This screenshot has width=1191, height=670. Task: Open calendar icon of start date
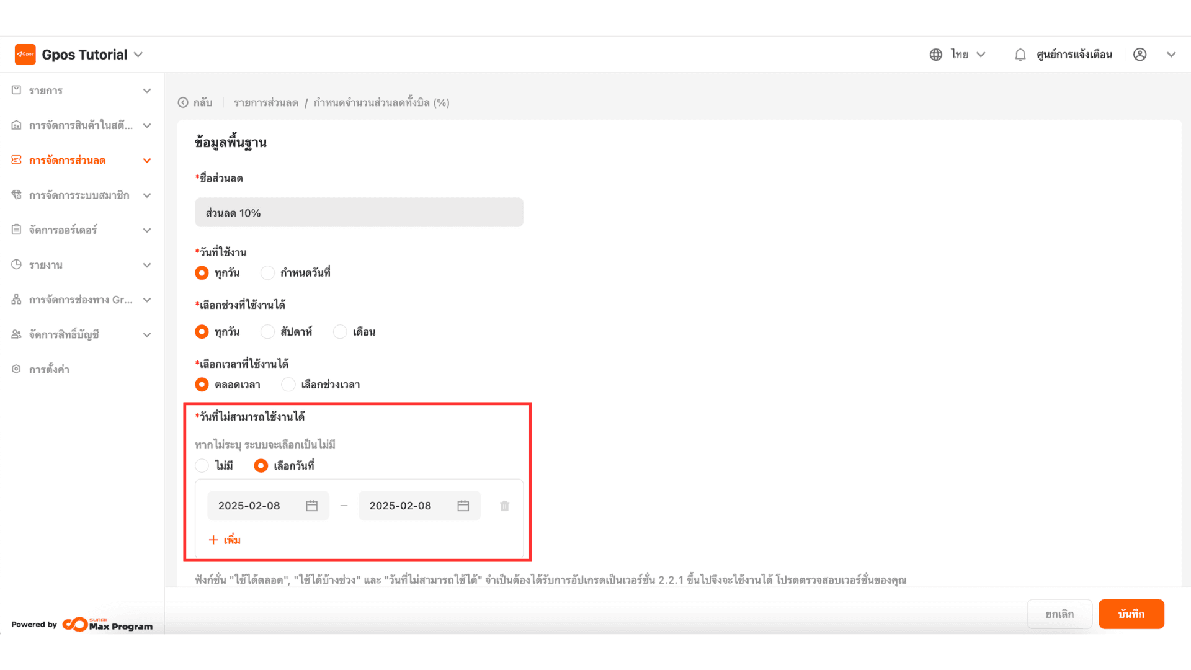(x=311, y=506)
